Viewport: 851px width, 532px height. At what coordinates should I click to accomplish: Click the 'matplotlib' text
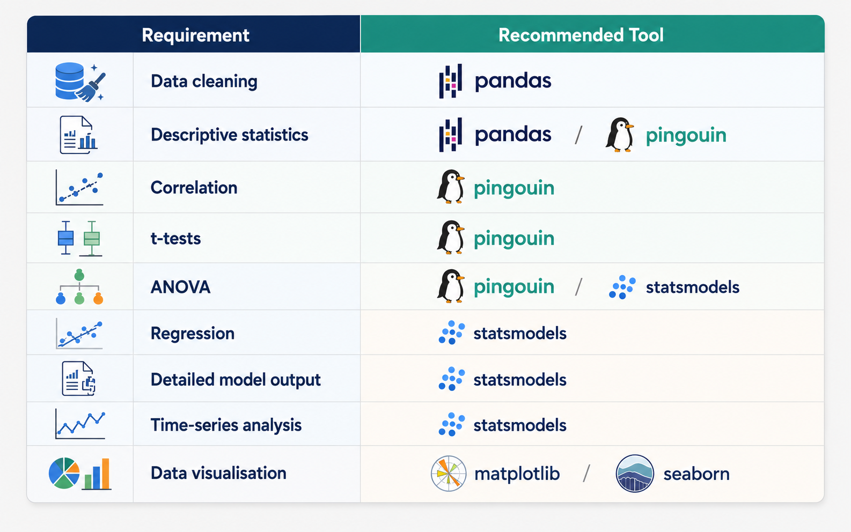[x=517, y=474]
